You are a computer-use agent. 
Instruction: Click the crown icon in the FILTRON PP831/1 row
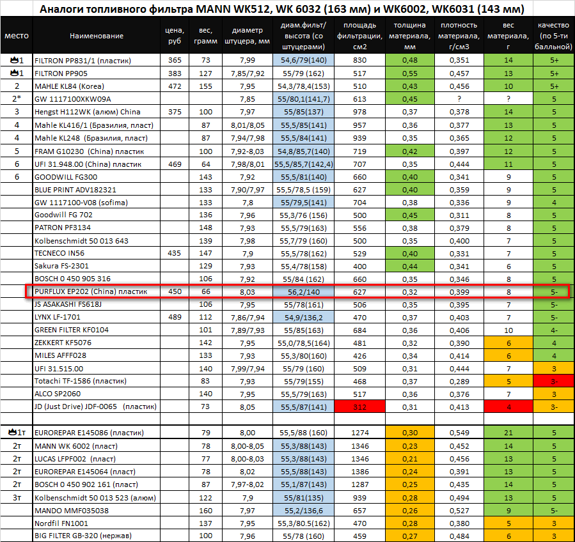tap(14, 60)
